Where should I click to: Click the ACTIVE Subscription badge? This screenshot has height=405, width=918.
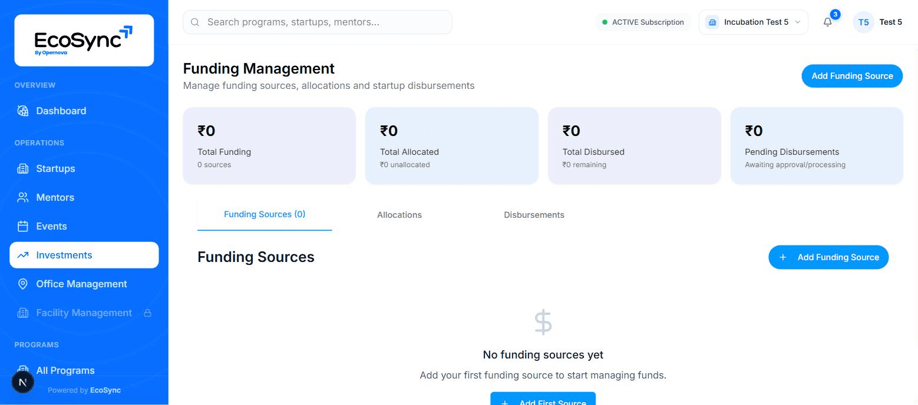pyautogui.click(x=643, y=22)
